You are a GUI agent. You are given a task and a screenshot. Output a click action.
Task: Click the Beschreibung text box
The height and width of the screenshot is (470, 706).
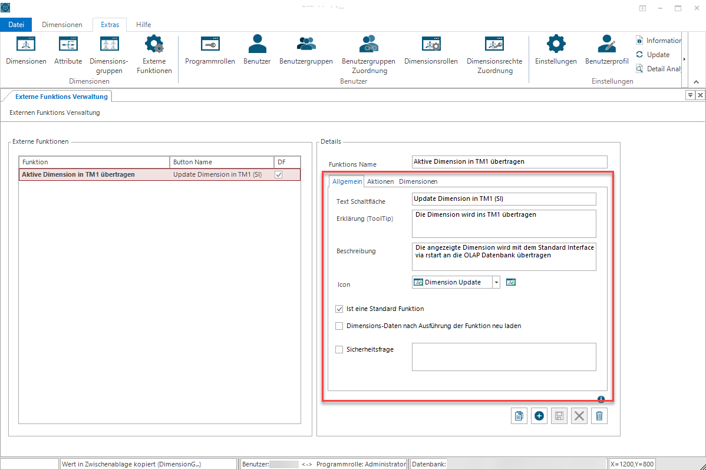504,257
